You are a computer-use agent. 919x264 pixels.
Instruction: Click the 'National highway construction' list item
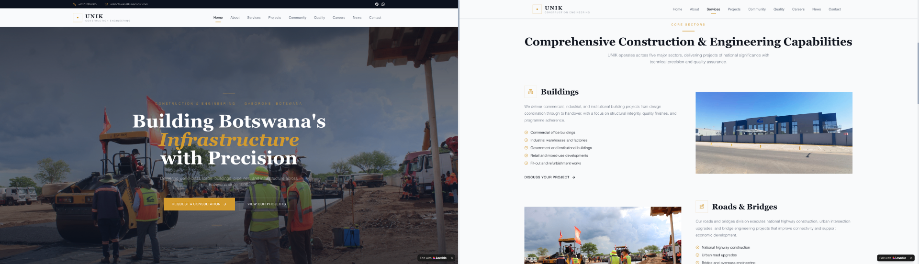pos(726,247)
